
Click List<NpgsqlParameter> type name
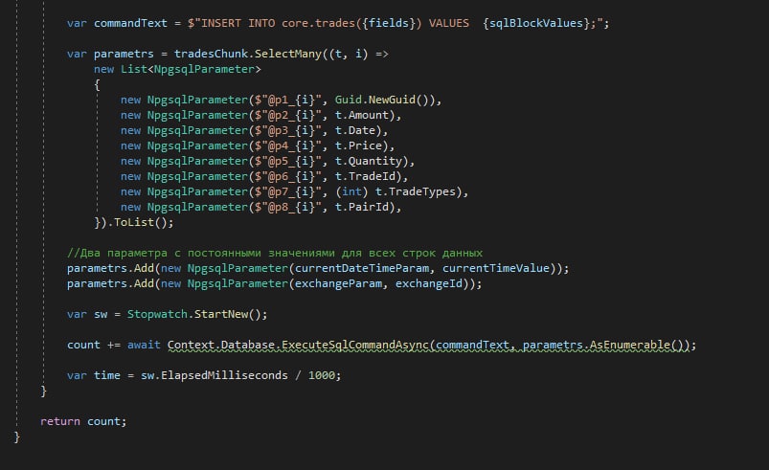point(191,69)
